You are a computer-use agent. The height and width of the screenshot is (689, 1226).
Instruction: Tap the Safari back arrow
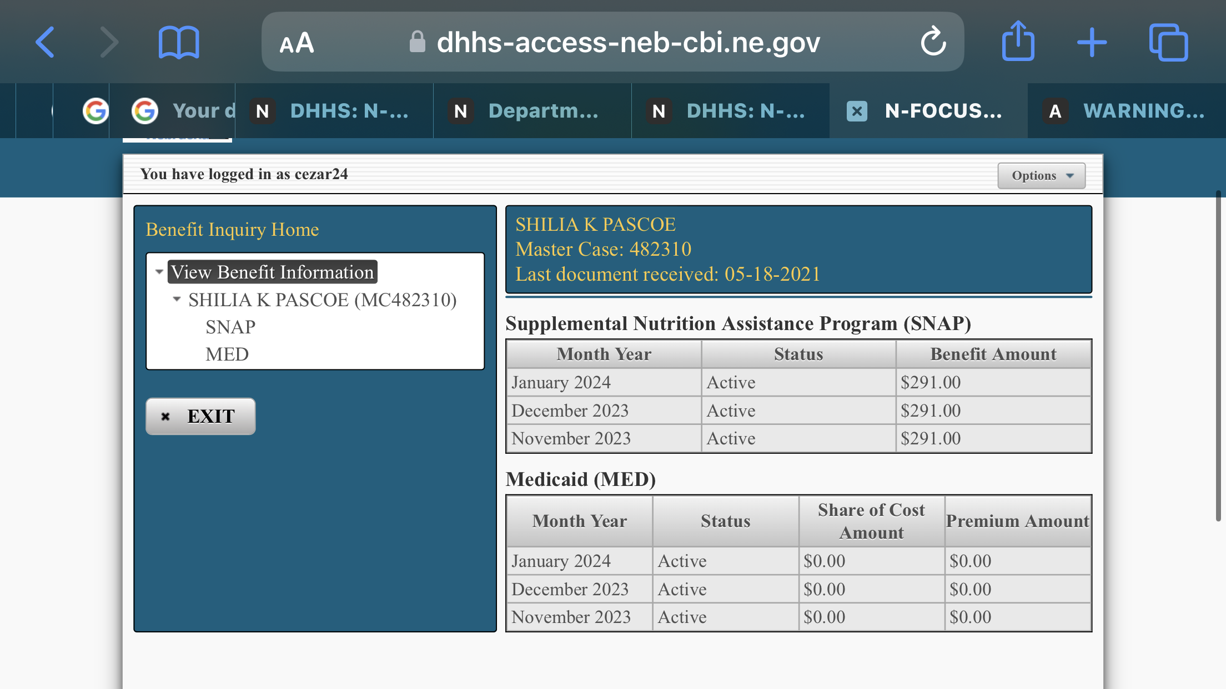pyautogui.click(x=45, y=42)
